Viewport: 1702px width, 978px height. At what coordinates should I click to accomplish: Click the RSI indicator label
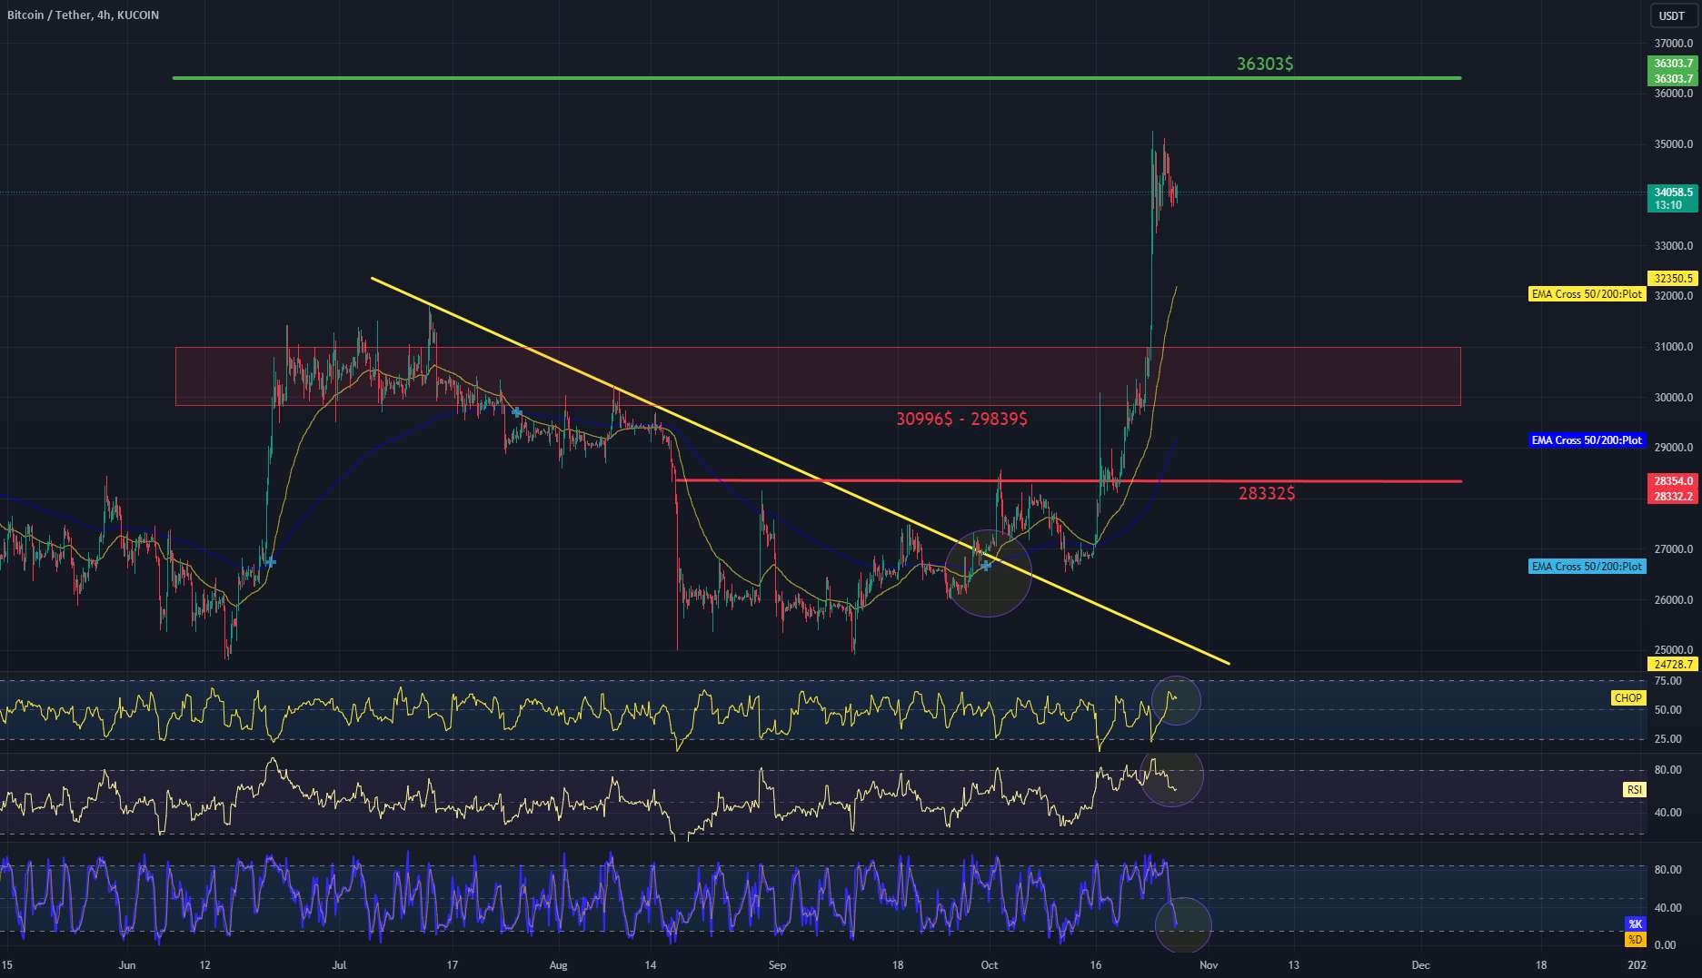click(1634, 790)
